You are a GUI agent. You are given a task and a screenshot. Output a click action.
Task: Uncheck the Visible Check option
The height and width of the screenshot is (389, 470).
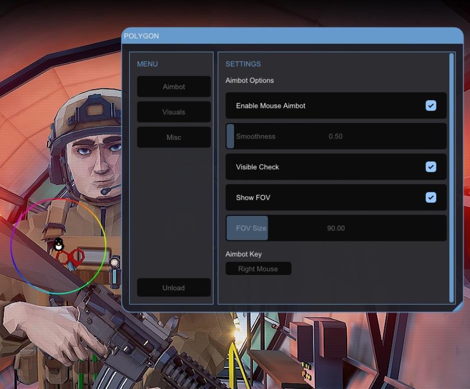click(430, 167)
